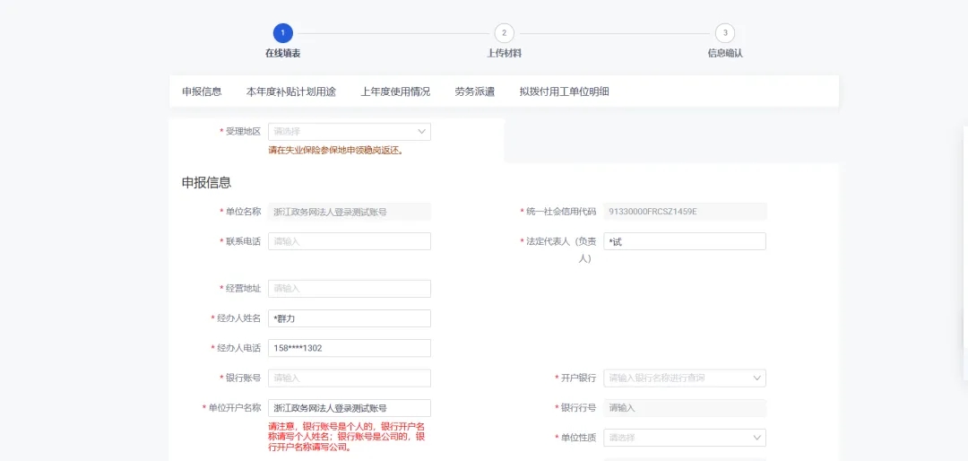Viewport: 968px width, 461px height.
Task: Open the 本年度补贴计划用途 tab
Action: point(291,91)
